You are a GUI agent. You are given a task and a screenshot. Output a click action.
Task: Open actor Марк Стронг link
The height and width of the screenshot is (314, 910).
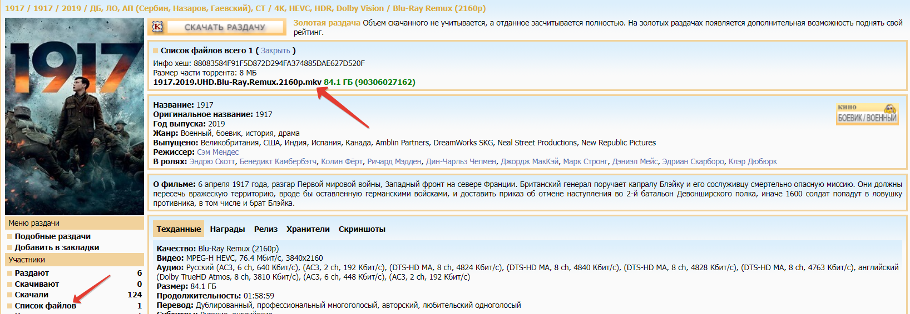585,161
